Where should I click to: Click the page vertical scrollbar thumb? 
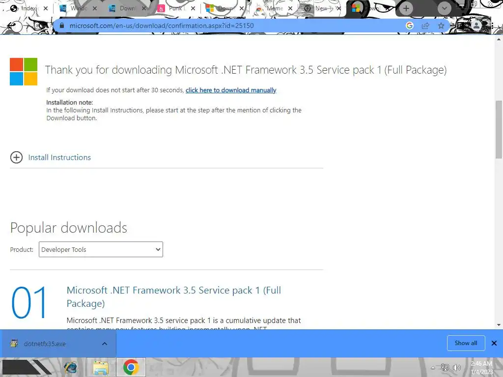(499, 129)
